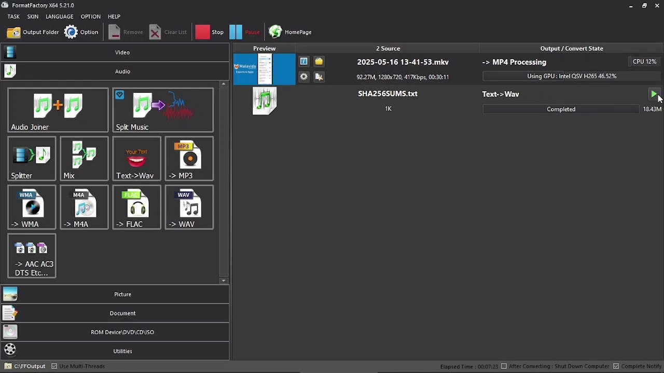Open the Audio Joiner tool
The width and height of the screenshot is (664, 373).
click(x=58, y=110)
